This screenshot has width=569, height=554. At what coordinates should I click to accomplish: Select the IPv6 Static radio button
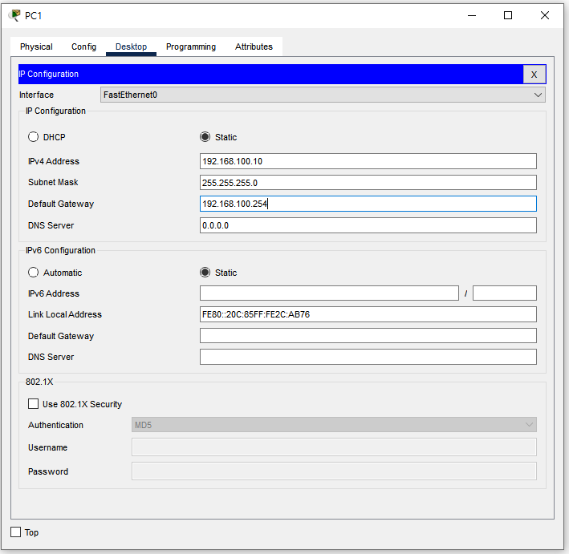coord(205,272)
